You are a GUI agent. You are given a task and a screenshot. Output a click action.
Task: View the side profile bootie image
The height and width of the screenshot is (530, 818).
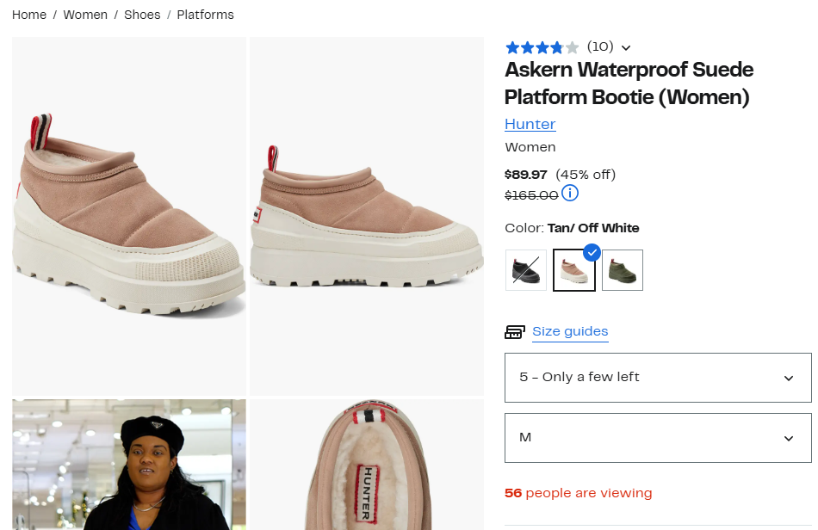click(367, 216)
